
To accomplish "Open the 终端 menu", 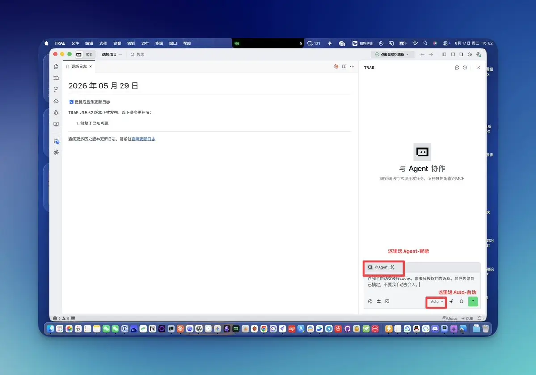I will (159, 43).
